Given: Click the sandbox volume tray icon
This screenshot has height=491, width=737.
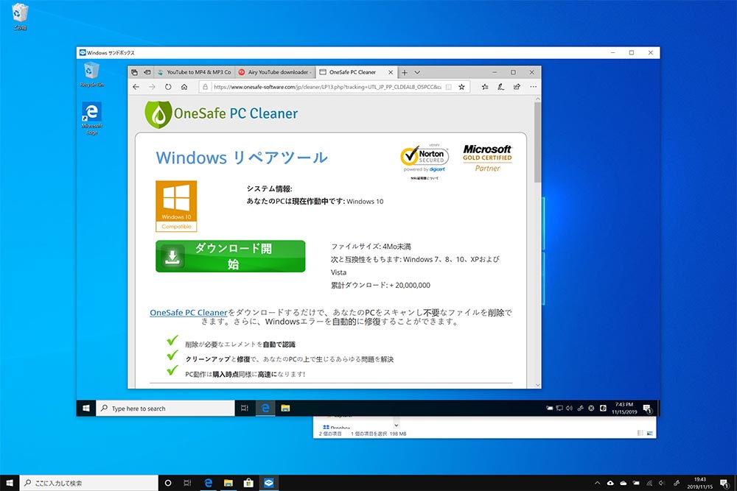Looking at the screenshot, I should 569,409.
